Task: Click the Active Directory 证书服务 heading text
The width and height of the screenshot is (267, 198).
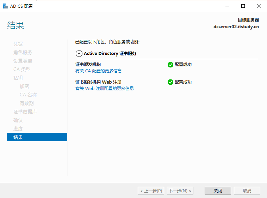Action: coord(110,54)
